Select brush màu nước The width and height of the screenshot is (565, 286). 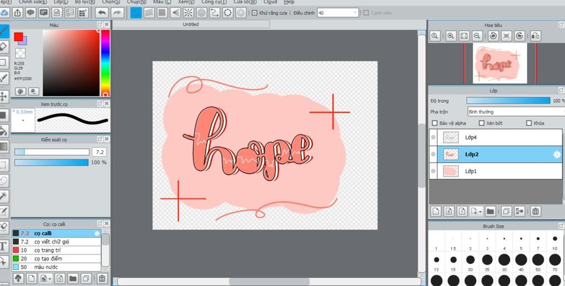point(57,267)
